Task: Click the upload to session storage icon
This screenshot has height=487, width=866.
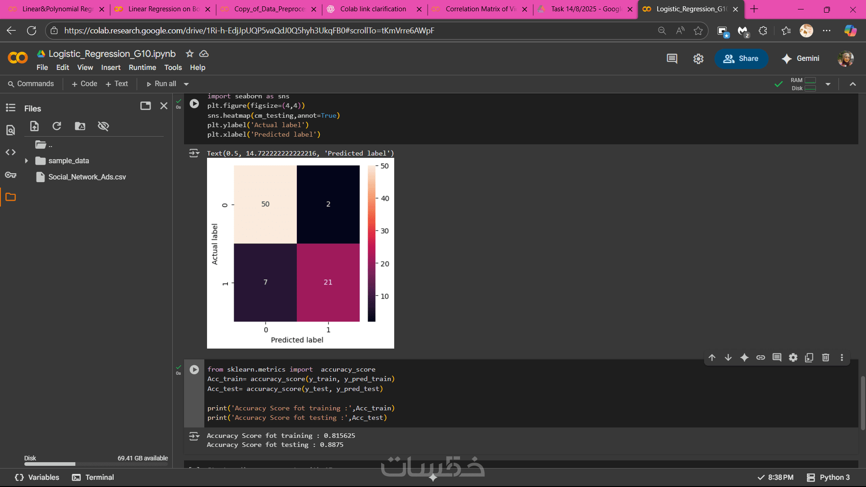Action: tap(34, 126)
